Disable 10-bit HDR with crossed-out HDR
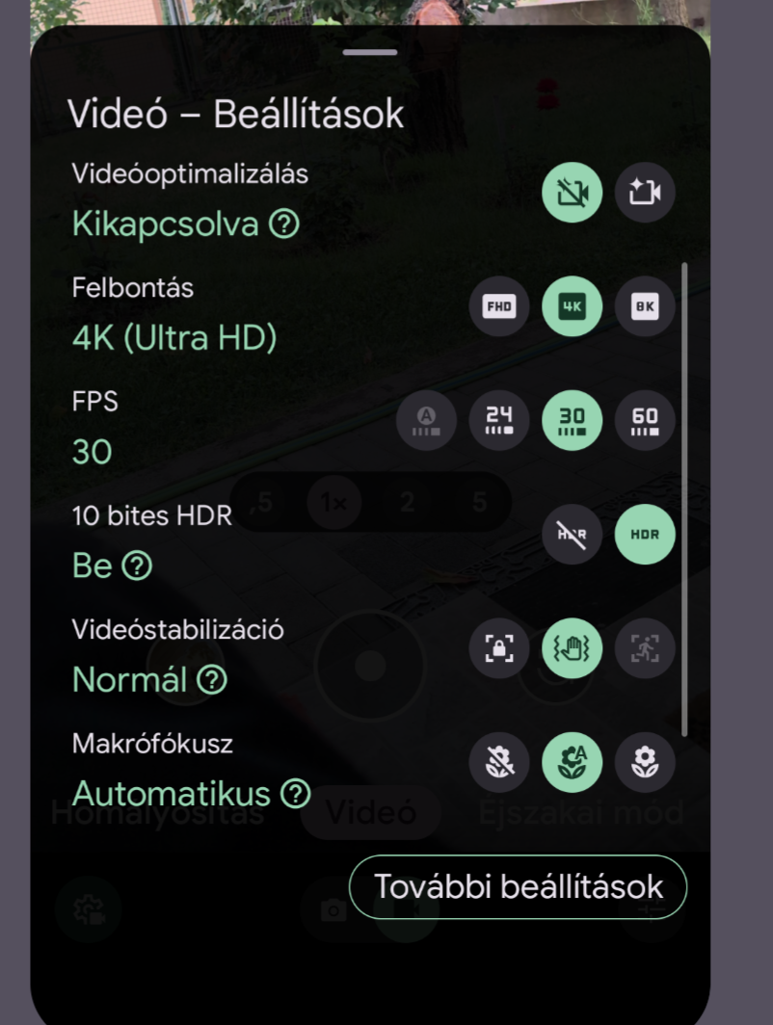 (x=572, y=534)
